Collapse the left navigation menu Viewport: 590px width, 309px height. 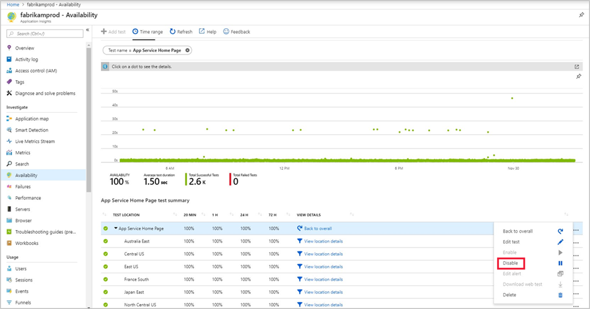[88, 31]
